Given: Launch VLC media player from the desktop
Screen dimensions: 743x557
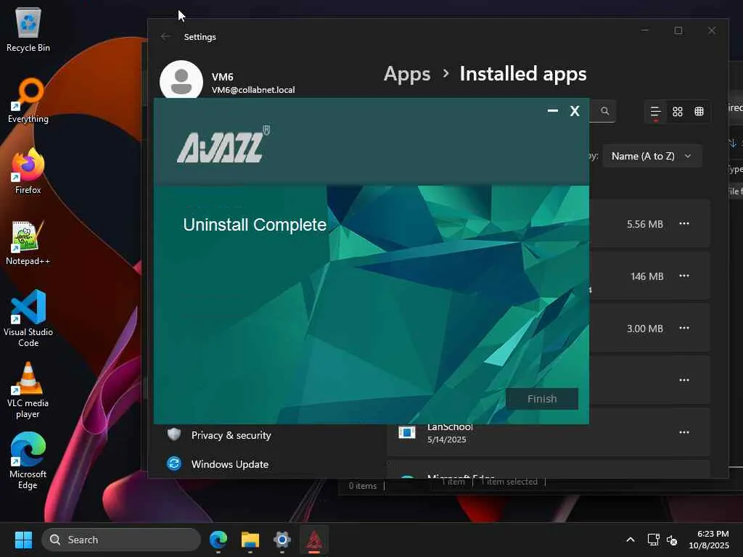Looking at the screenshot, I should [28, 390].
